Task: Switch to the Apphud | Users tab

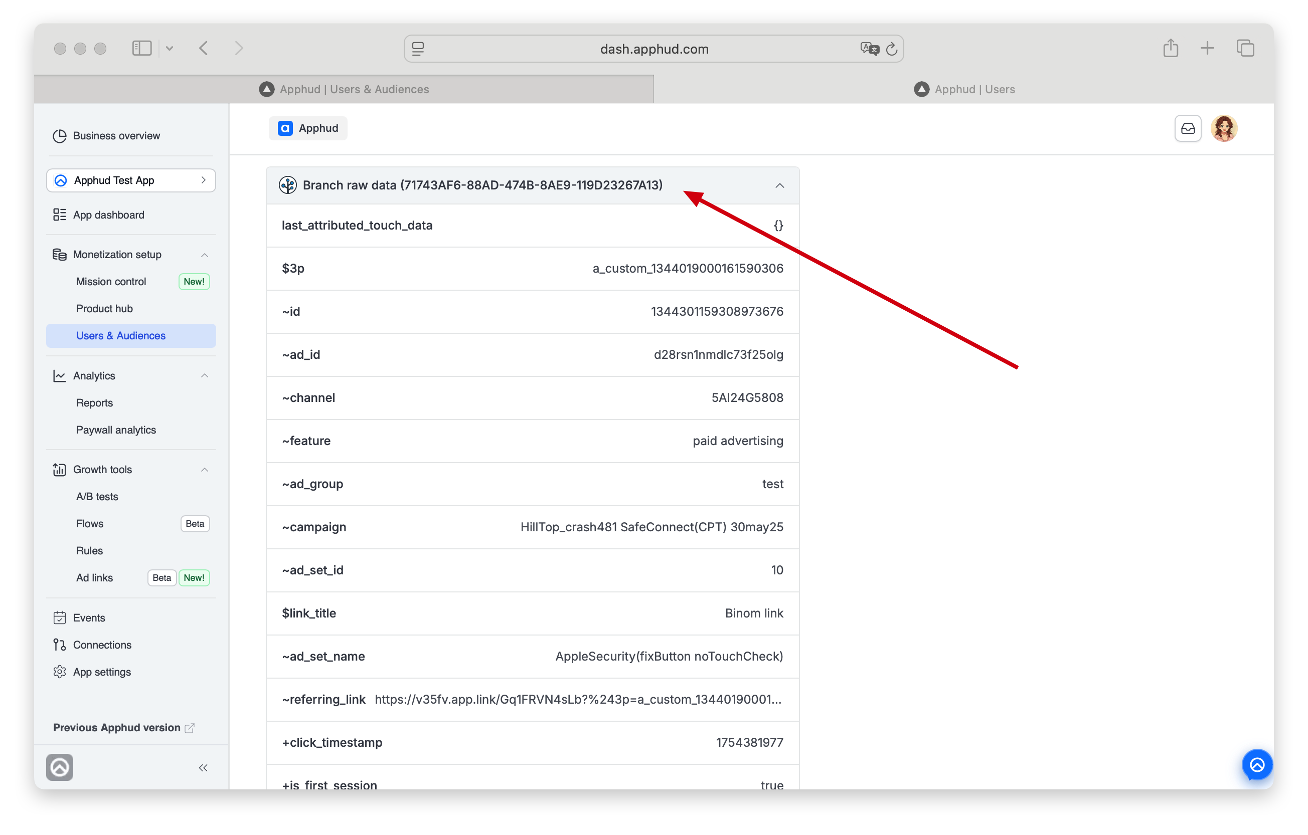Action: click(964, 89)
